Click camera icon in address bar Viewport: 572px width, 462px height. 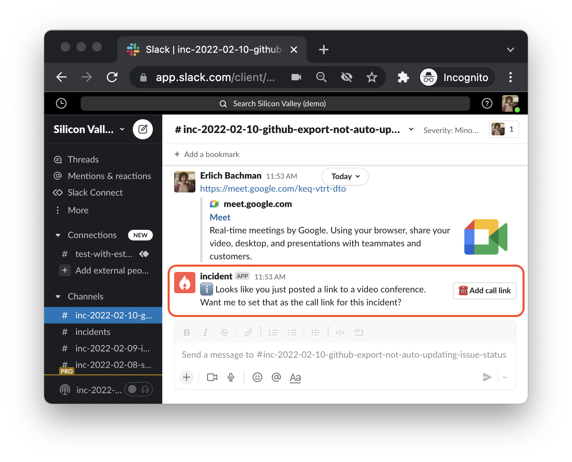296,77
